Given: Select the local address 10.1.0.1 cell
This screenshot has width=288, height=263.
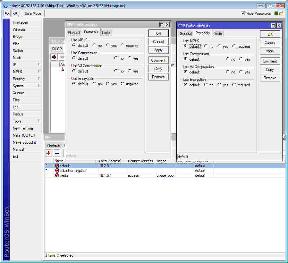Looking at the screenshot, I should point(105,175).
